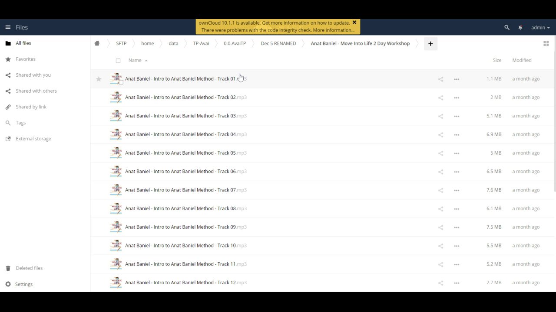This screenshot has width=556, height=312.
Task: Navigate to home breadcrumb folder
Action: [147, 43]
